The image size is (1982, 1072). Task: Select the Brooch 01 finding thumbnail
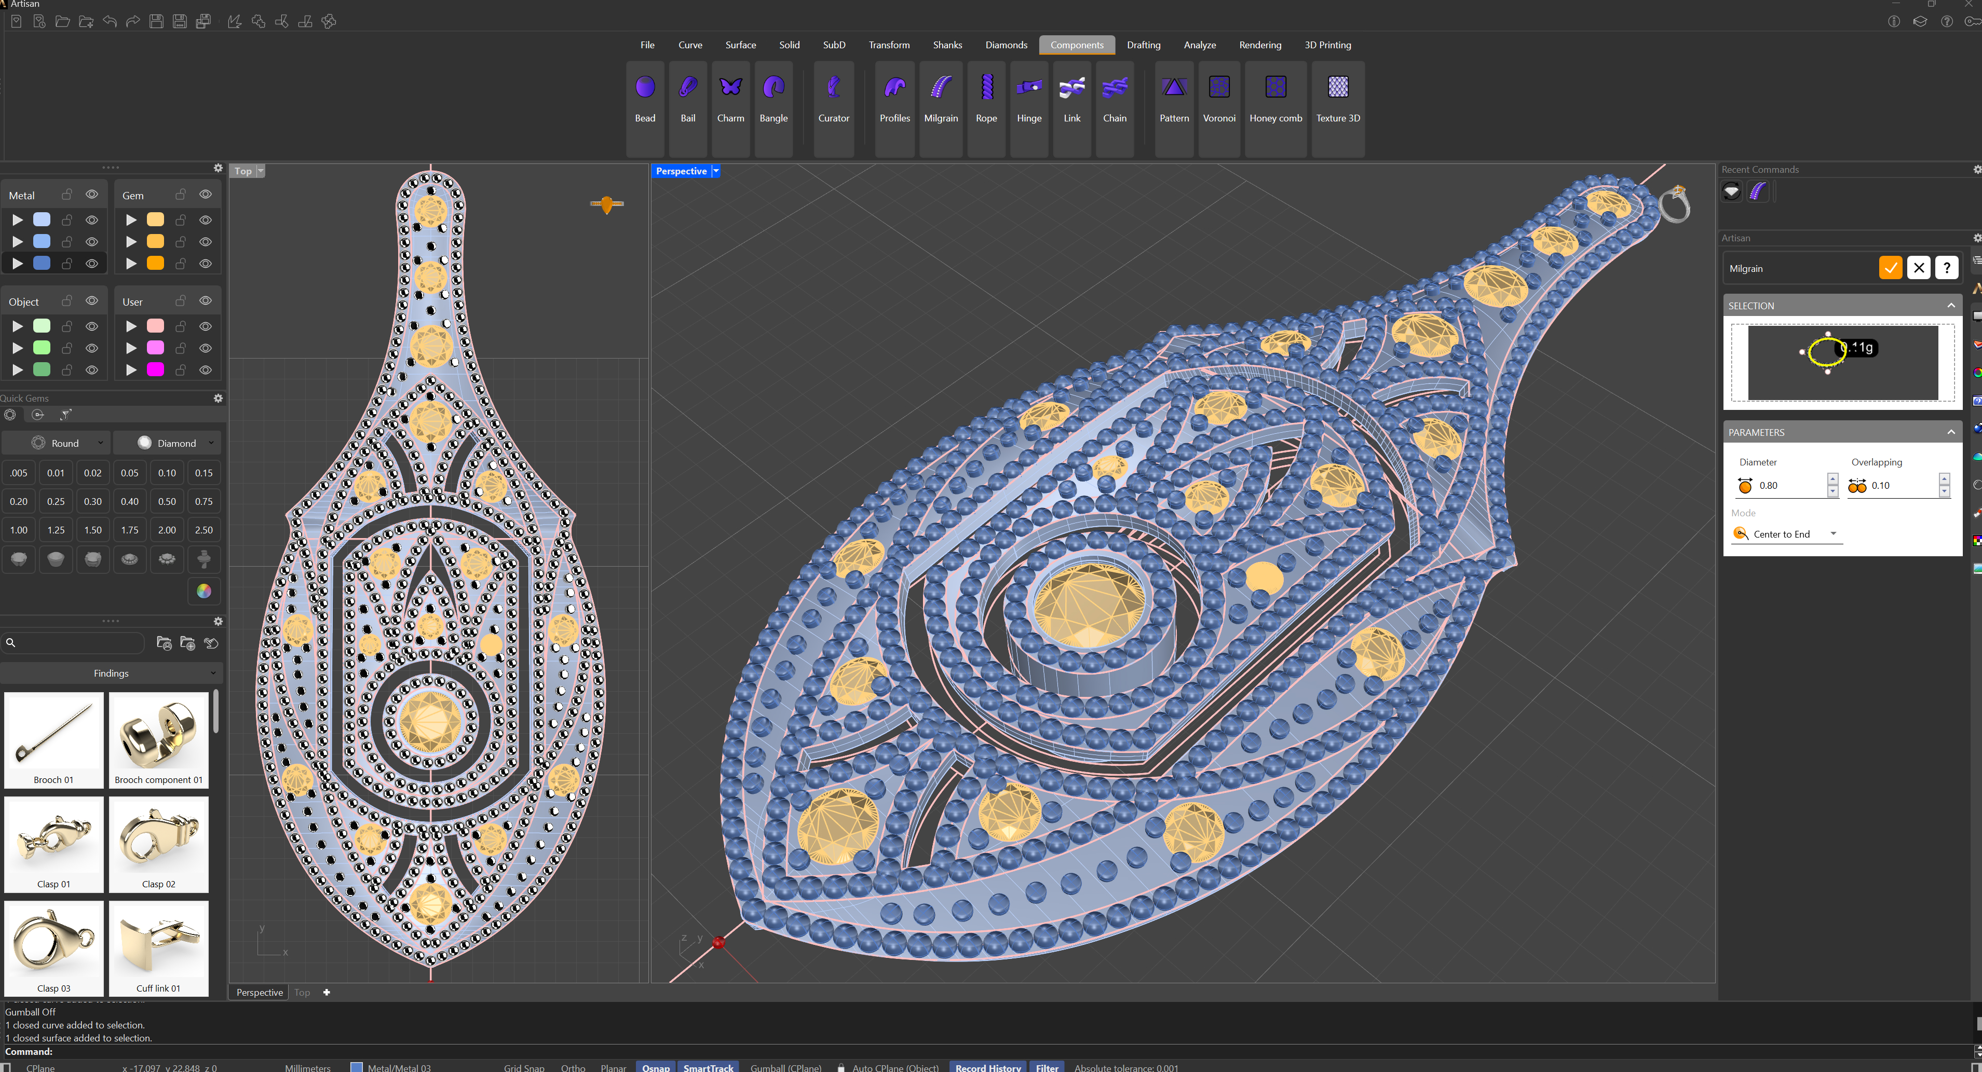pyautogui.click(x=54, y=740)
